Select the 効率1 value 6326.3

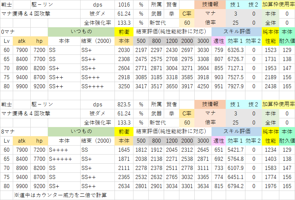click(236, 50)
